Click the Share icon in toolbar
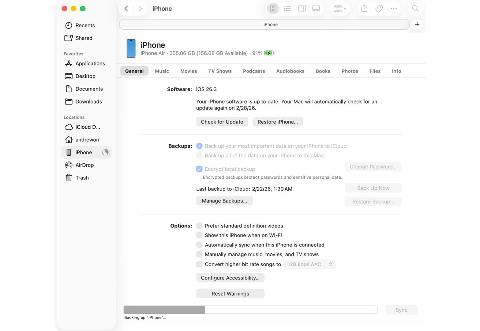This screenshot has width=480, height=331. point(364,9)
